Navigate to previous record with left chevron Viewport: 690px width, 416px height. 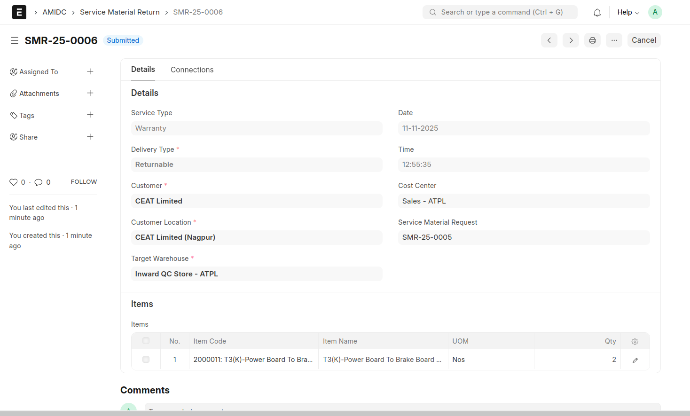click(x=549, y=40)
